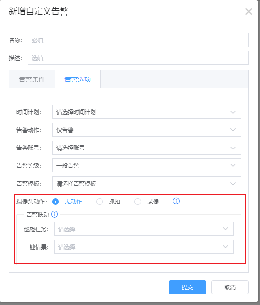Open the 时间计划 dropdown

point(147,112)
